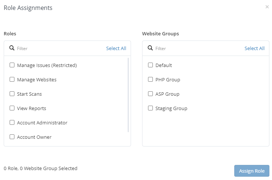The height and width of the screenshot is (180, 272).
Task: Click Select All for Website Groups
Action: click(x=255, y=48)
